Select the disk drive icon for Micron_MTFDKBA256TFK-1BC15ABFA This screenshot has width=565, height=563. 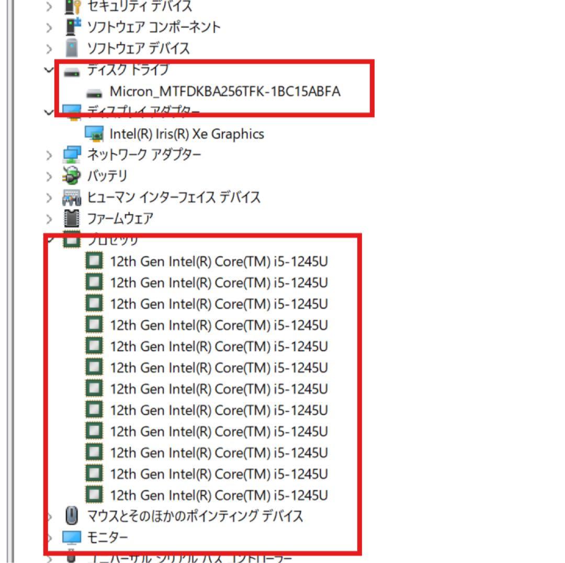[x=95, y=91]
